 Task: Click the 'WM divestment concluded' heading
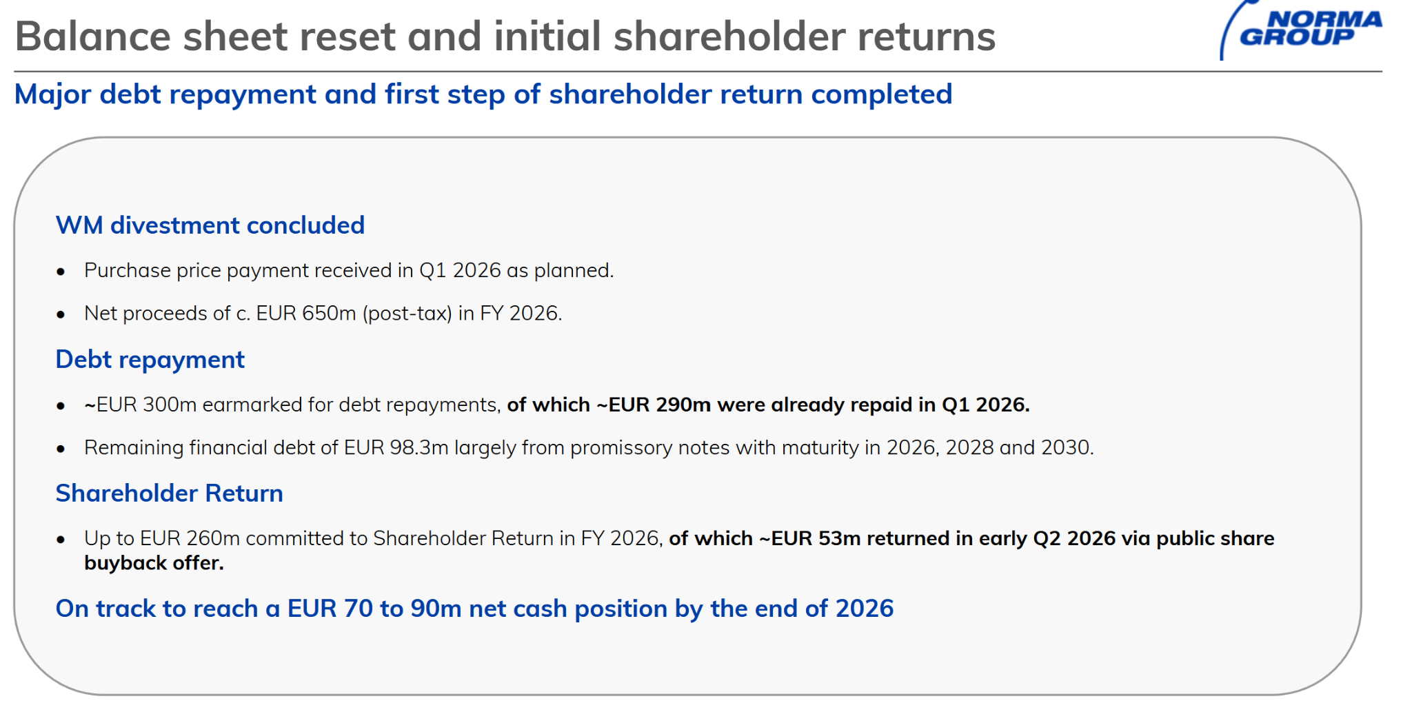pos(210,225)
